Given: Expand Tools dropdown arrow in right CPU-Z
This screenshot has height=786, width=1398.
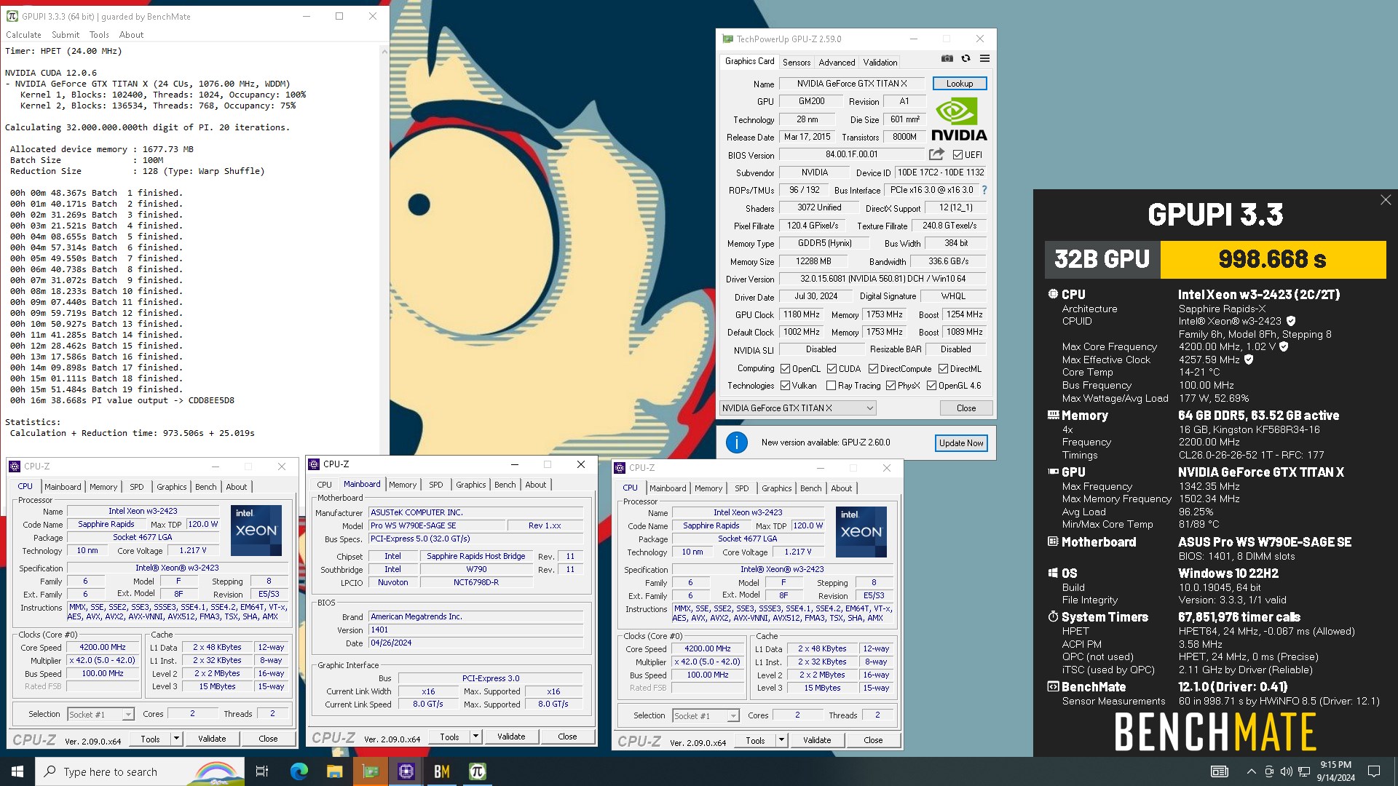Looking at the screenshot, I should click(781, 740).
